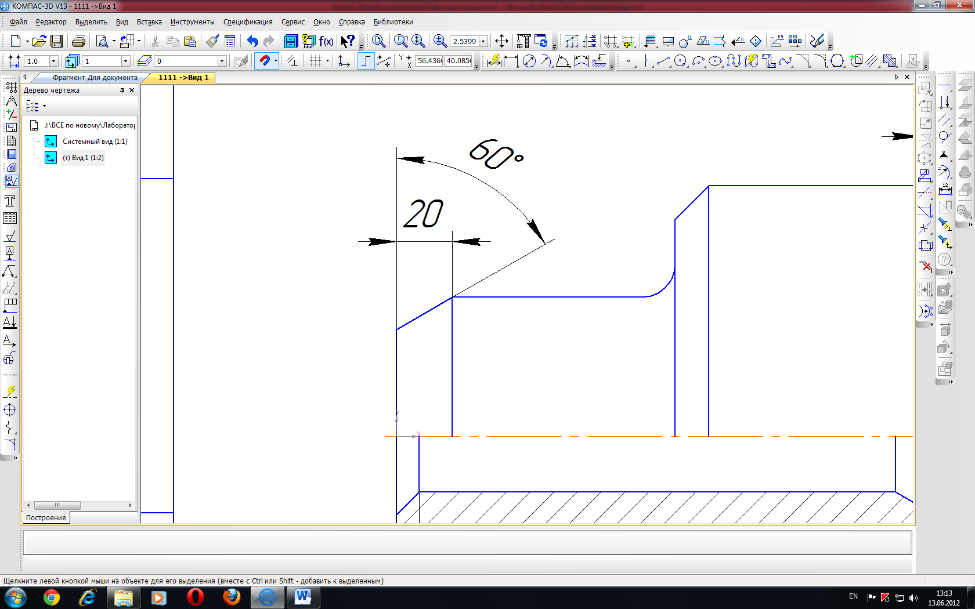Switch to Фрагмент Для документа tab

[95, 78]
